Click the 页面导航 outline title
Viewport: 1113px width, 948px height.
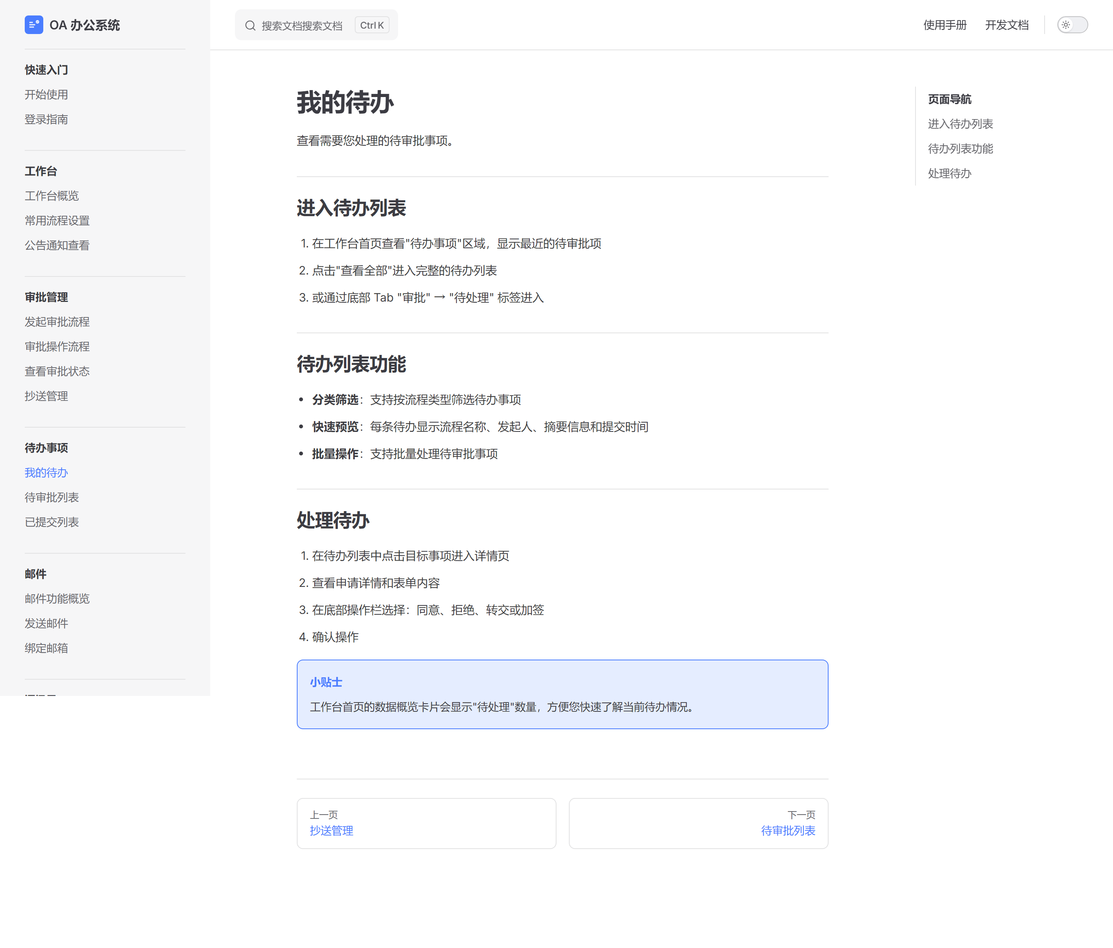click(950, 99)
